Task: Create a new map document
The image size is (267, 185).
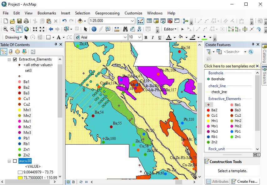Action: pyautogui.click(x=6, y=21)
